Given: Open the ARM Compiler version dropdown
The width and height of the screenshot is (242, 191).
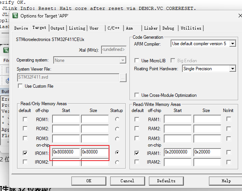Looking at the screenshot, I should (x=233, y=44).
